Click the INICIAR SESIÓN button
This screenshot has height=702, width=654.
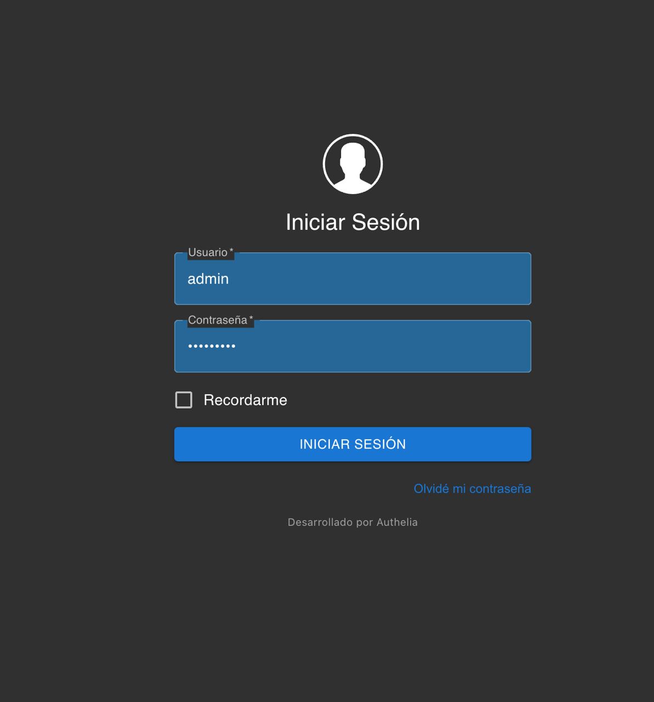[352, 444]
